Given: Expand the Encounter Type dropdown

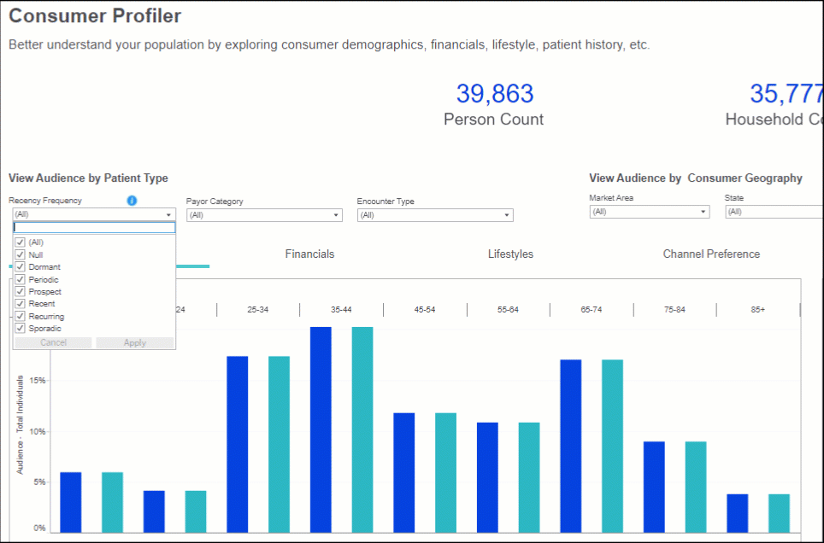Looking at the screenshot, I should 434,215.
